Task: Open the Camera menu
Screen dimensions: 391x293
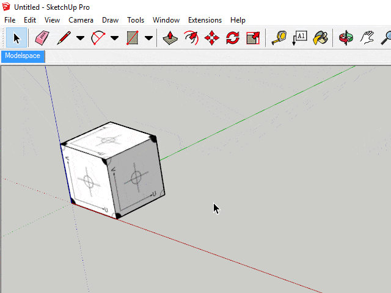Action: click(x=81, y=20)
